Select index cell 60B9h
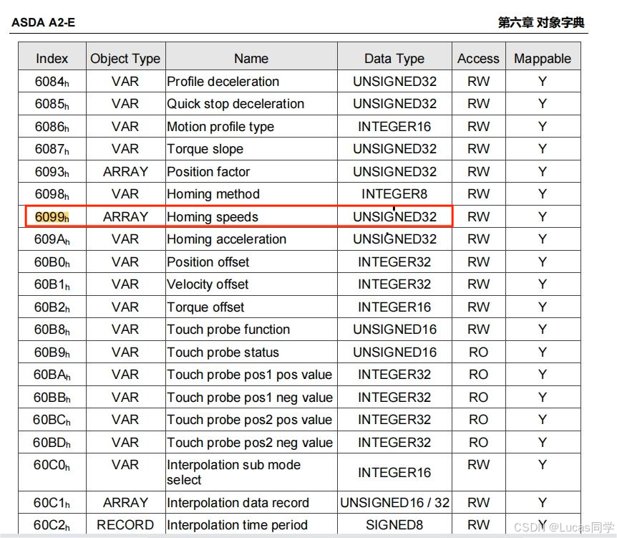The image size is (617, 538). [52, 352]
